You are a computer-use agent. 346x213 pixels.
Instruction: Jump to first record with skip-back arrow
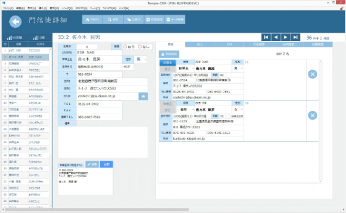click(x=266, y=37)
